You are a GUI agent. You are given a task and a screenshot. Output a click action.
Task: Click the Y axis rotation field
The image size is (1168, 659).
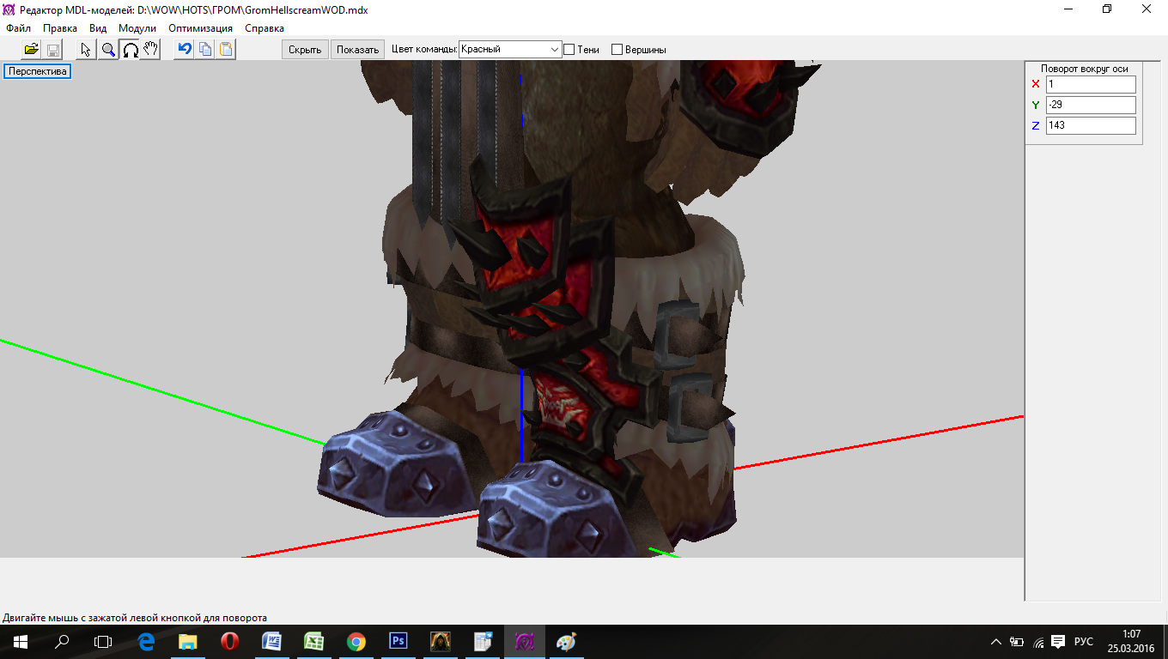[x=1091, y=105]
